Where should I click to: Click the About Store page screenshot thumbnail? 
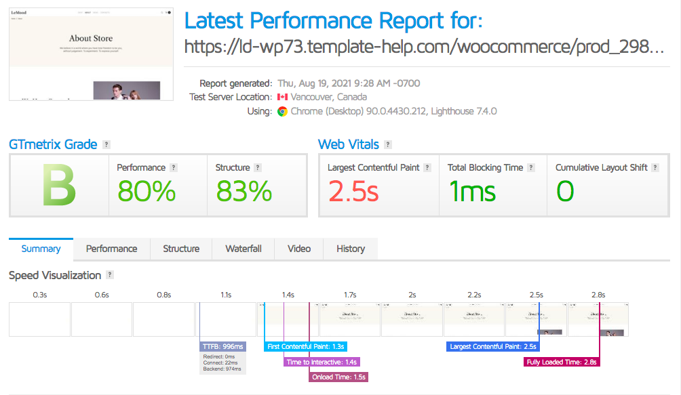tap(90, 54)
